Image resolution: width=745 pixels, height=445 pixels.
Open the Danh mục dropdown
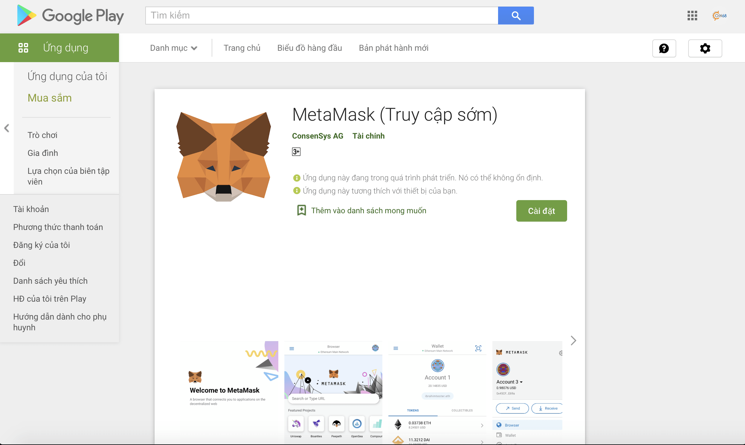coord(173,48)
